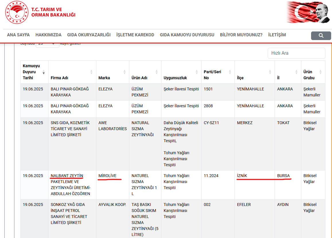Screen dimensions: 332x238
Task: Sort table by Parti/Seri No column
Action: pyautogui.click(x=230, y=72)
